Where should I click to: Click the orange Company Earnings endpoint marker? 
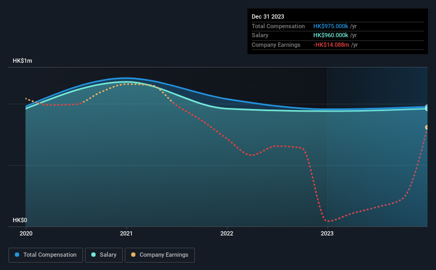tap(427, 128)
